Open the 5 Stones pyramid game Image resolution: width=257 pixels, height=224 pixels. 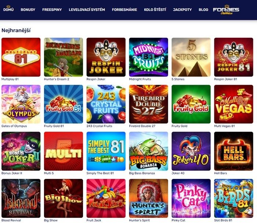pyautogui.click(x=191, y=57)
